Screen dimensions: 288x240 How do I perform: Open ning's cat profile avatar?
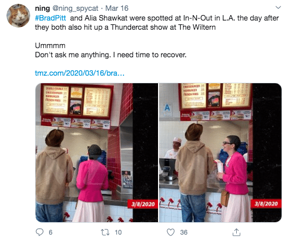[x=18, y=16]
